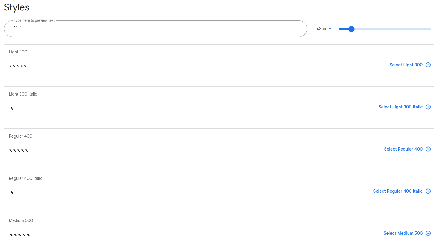The image size is (444, 247).
Task: Click the Select Medium 500 link
Action: click(403, 233)
